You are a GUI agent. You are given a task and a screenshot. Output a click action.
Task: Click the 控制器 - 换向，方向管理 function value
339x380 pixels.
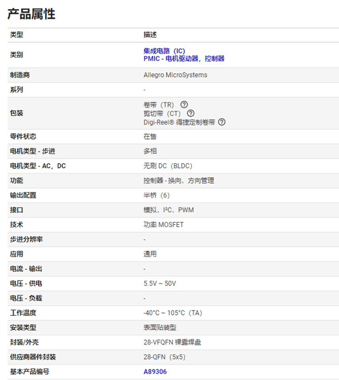179,181
